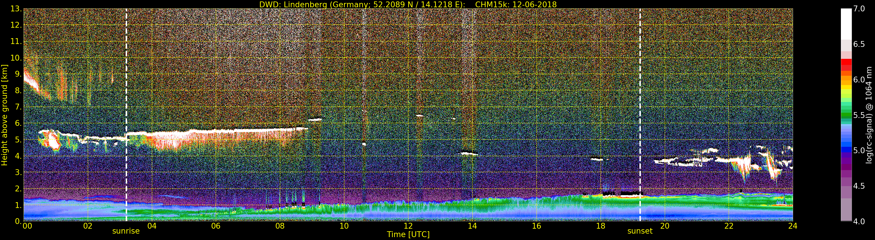This screenshot has width=875, height=240.
Task: Click the 13 km tick on the height axis
Action: [16, 9]
